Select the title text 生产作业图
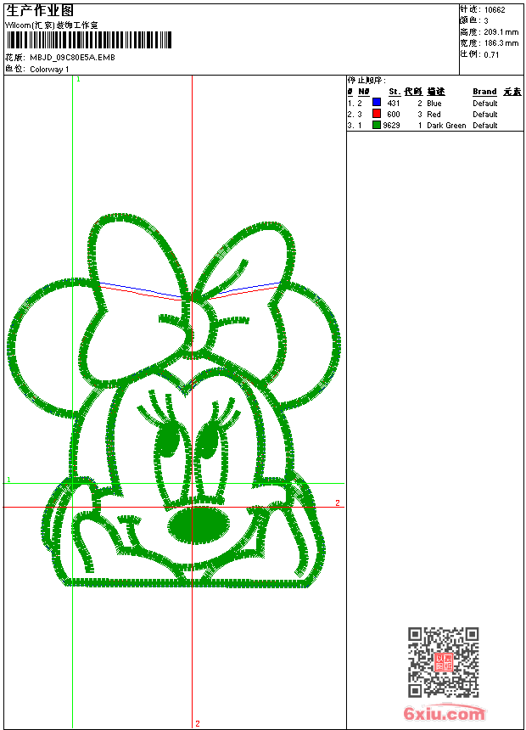The image size is (526, 730). pos(40,11)
